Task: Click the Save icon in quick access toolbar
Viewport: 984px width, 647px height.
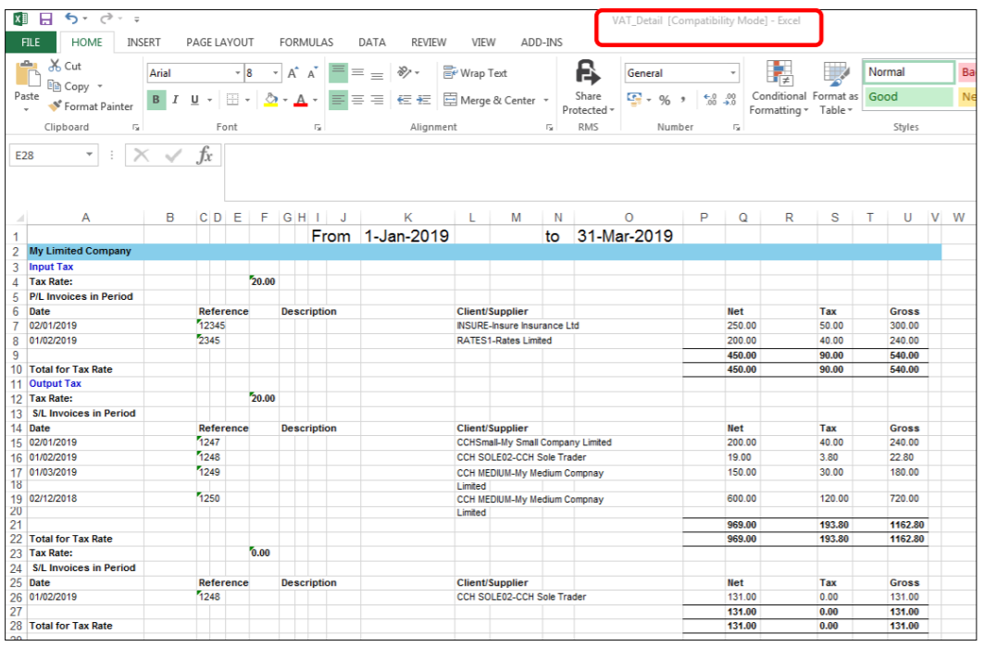Action: tap(45, 19)
